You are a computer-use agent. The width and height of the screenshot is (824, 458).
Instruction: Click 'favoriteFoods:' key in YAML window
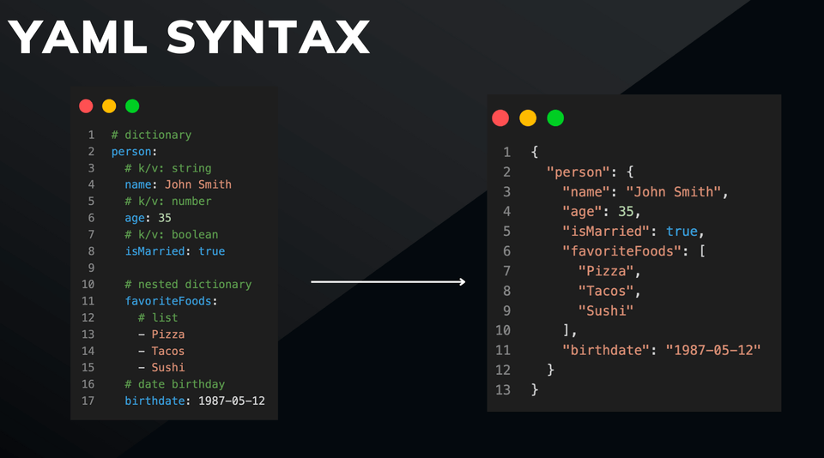pyautogui.click(x=172, y=301)
